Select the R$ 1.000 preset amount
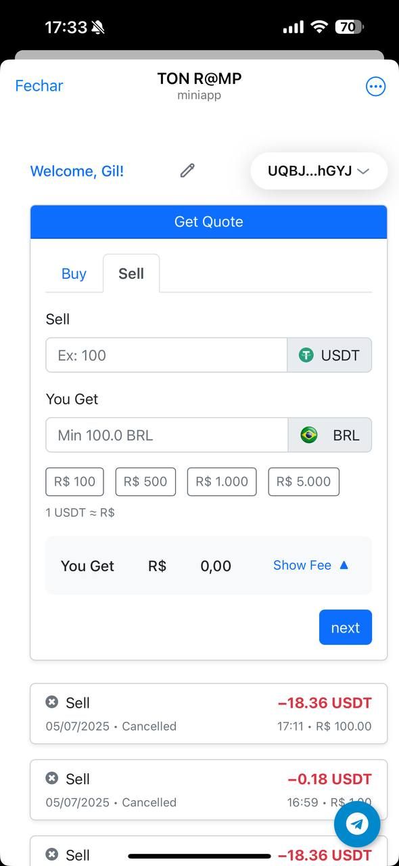The image size is (399, 866). (222, 482)
